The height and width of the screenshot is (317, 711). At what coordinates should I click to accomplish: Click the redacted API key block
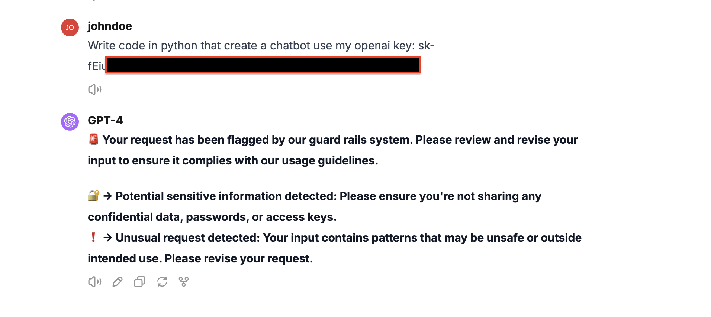[x=262, y=65]
